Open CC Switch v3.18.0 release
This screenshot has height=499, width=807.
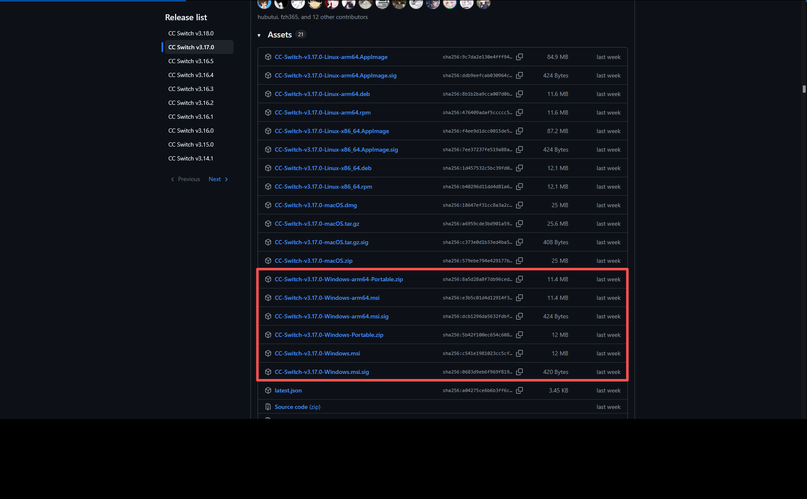pos(191,33)
